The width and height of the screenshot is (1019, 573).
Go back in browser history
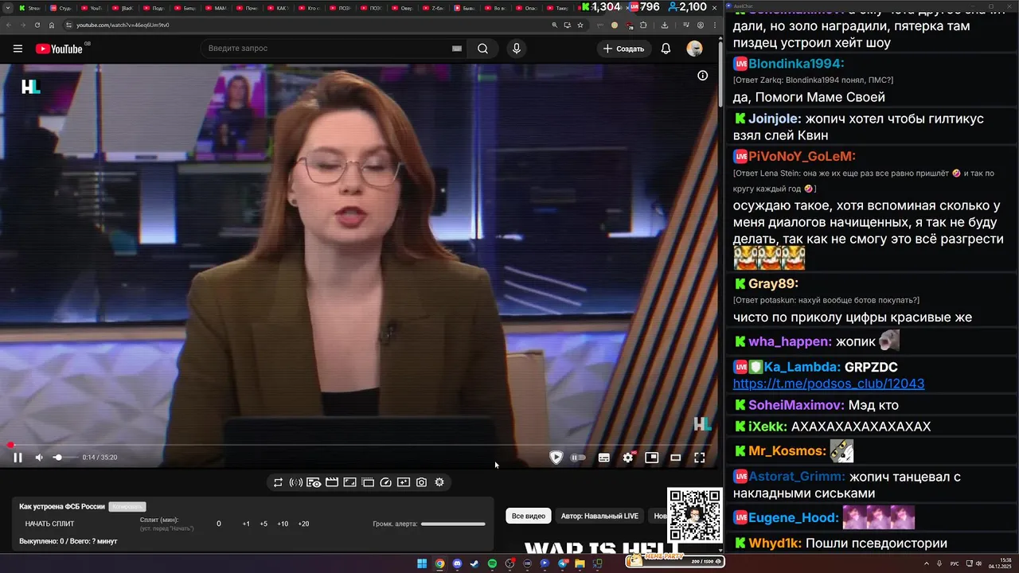click(x=8, y=25)
